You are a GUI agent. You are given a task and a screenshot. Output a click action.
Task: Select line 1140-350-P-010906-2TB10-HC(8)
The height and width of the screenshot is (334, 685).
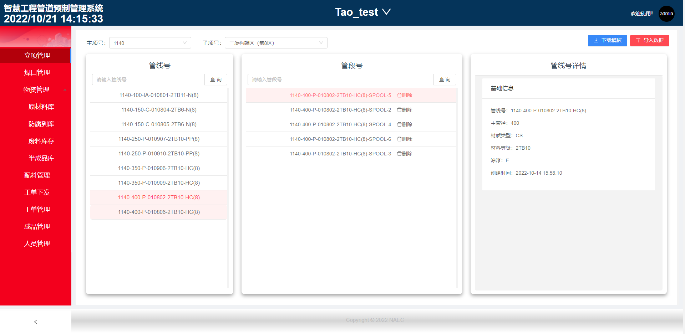tap(159, 168)
